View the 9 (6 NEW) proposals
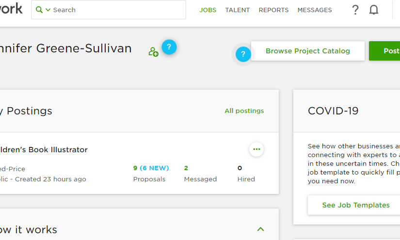 coord(151,168)
